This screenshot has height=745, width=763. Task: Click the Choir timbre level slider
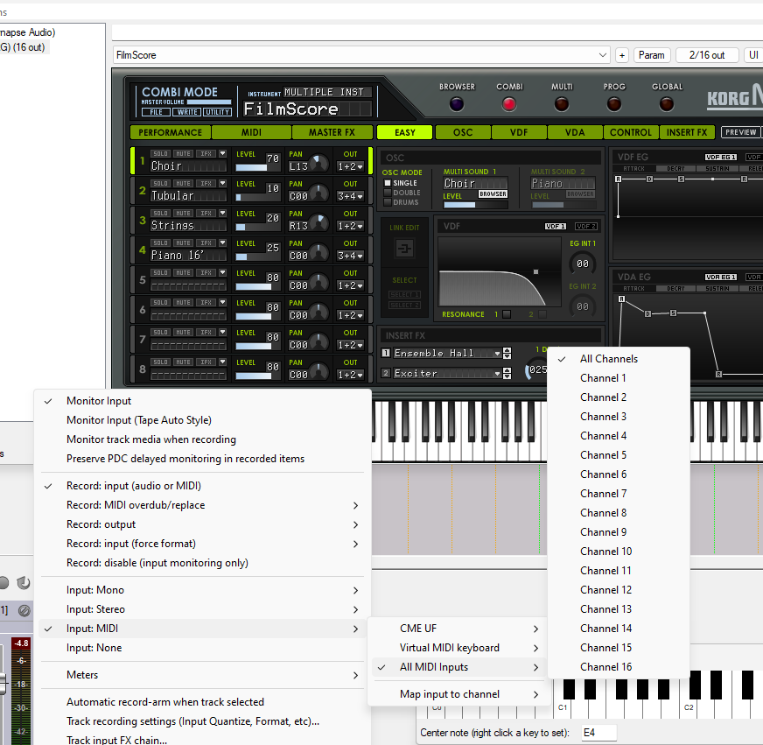click(x=251, y=167)
